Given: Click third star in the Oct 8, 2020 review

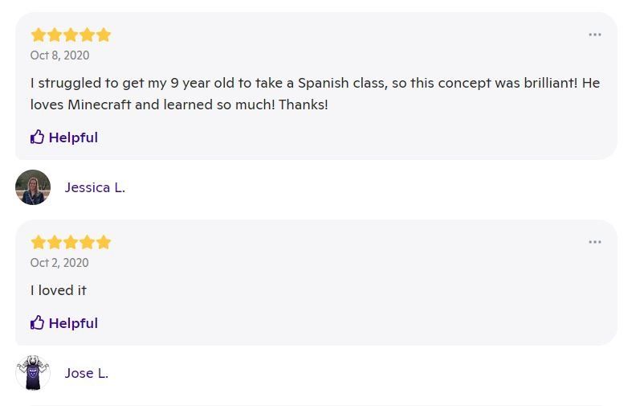Looking at the screenshot, I should click(x=71, y=35).
